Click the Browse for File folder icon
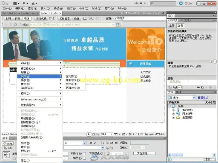Screen dimensions: 218x163 [x=111, y=148]
